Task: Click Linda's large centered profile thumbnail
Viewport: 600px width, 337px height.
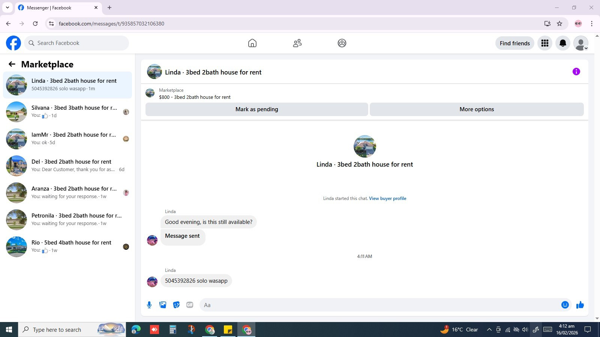Action: pyautogui.click(x=364, y=146)
